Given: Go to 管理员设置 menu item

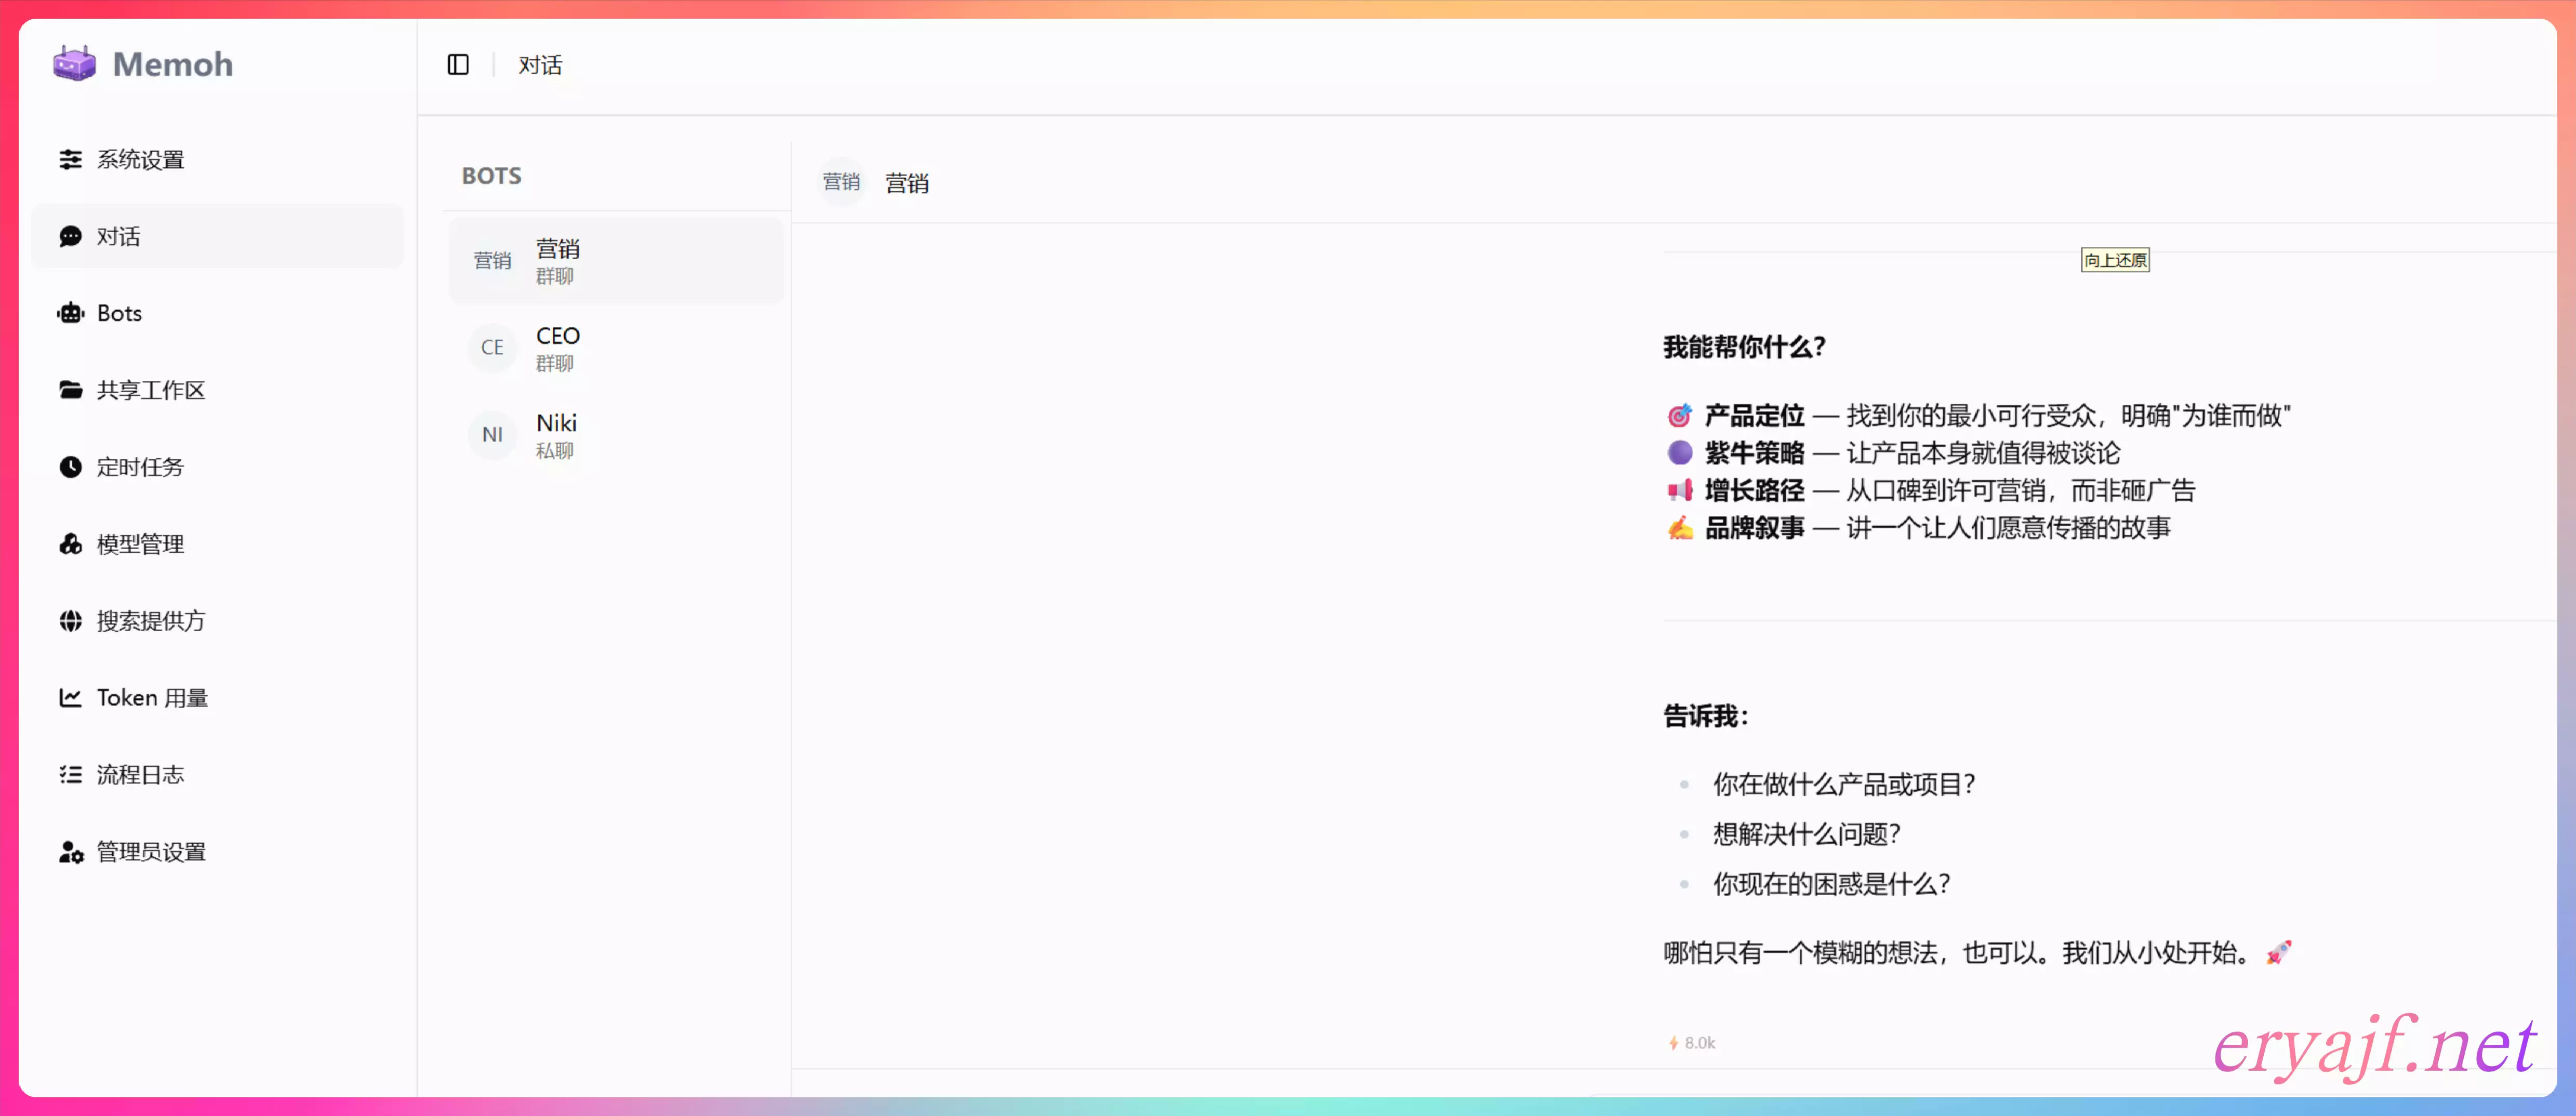Looking at the screenshot, I should click(150, 852).
